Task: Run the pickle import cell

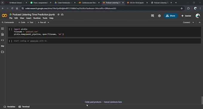Action: (x=10, y=29)
